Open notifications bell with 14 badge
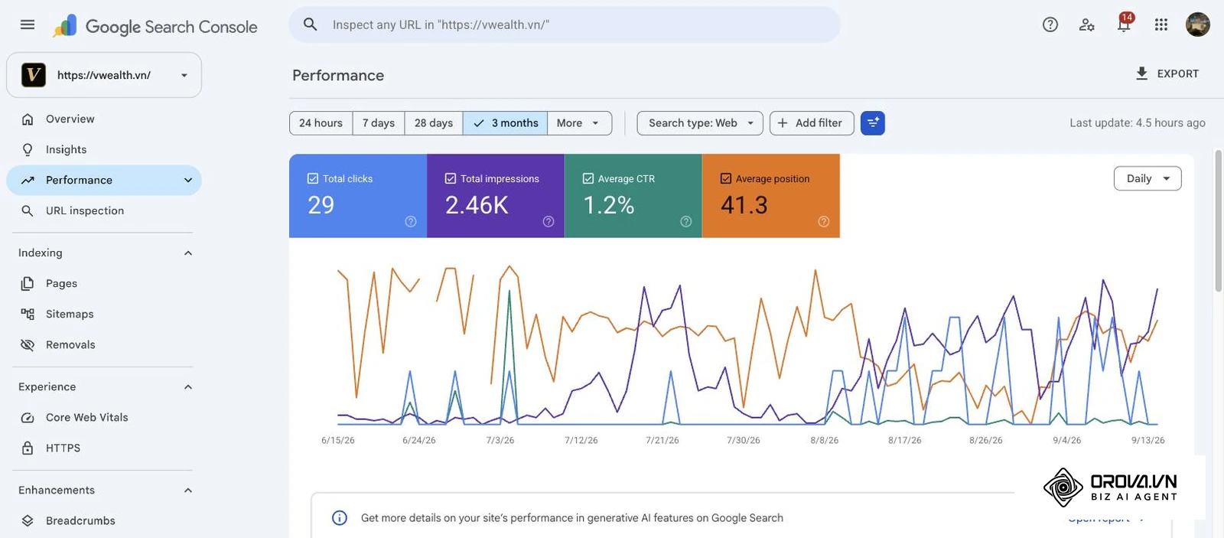This screenshot has width=1224, height=538. tap(1124, 24)
